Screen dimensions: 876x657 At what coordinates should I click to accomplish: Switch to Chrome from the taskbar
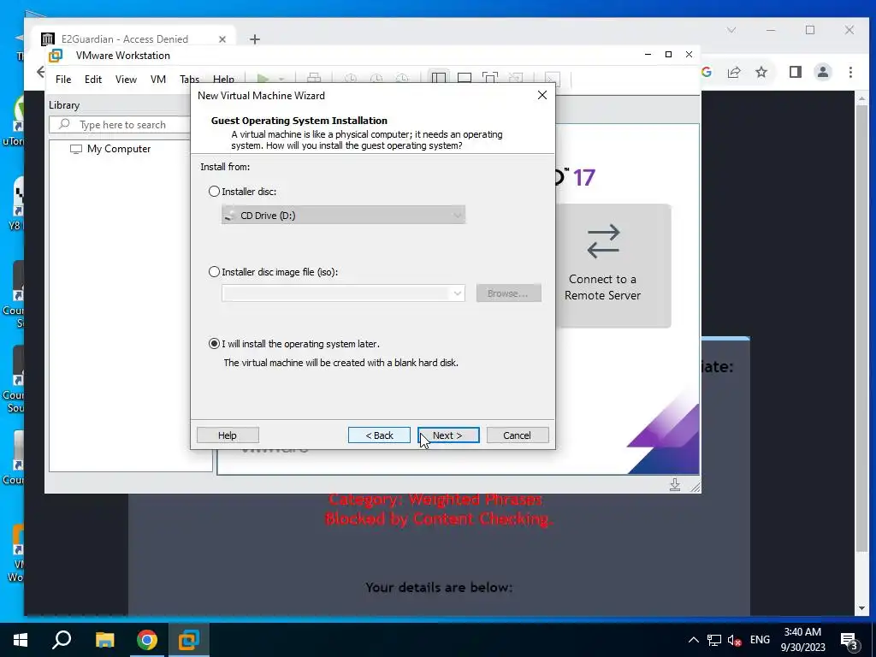147,640
